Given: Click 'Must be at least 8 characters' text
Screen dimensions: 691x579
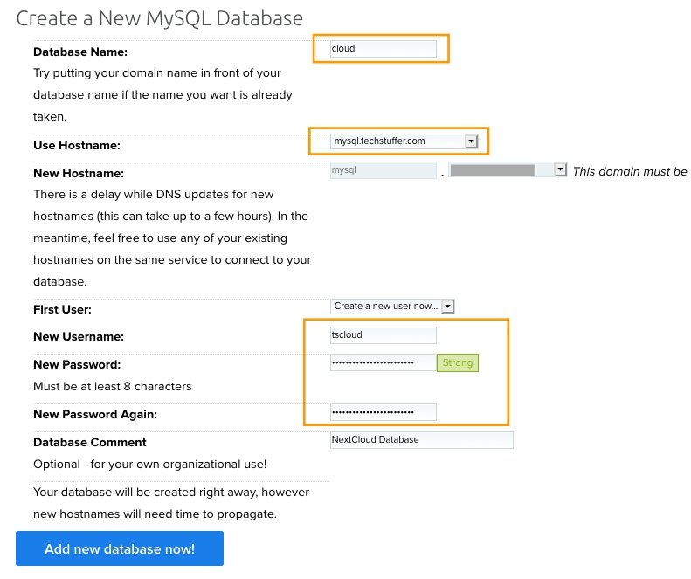Looking at the screenshot, I should pos(113,387).
